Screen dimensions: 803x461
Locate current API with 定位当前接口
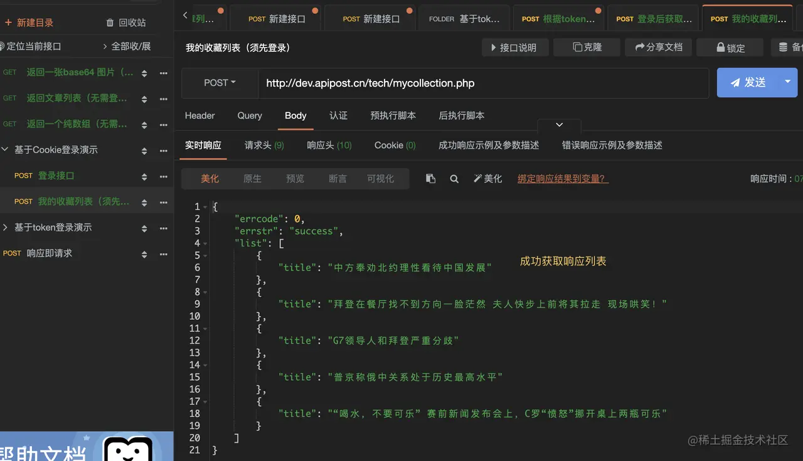pyautogui.click(x=31, y=46)
